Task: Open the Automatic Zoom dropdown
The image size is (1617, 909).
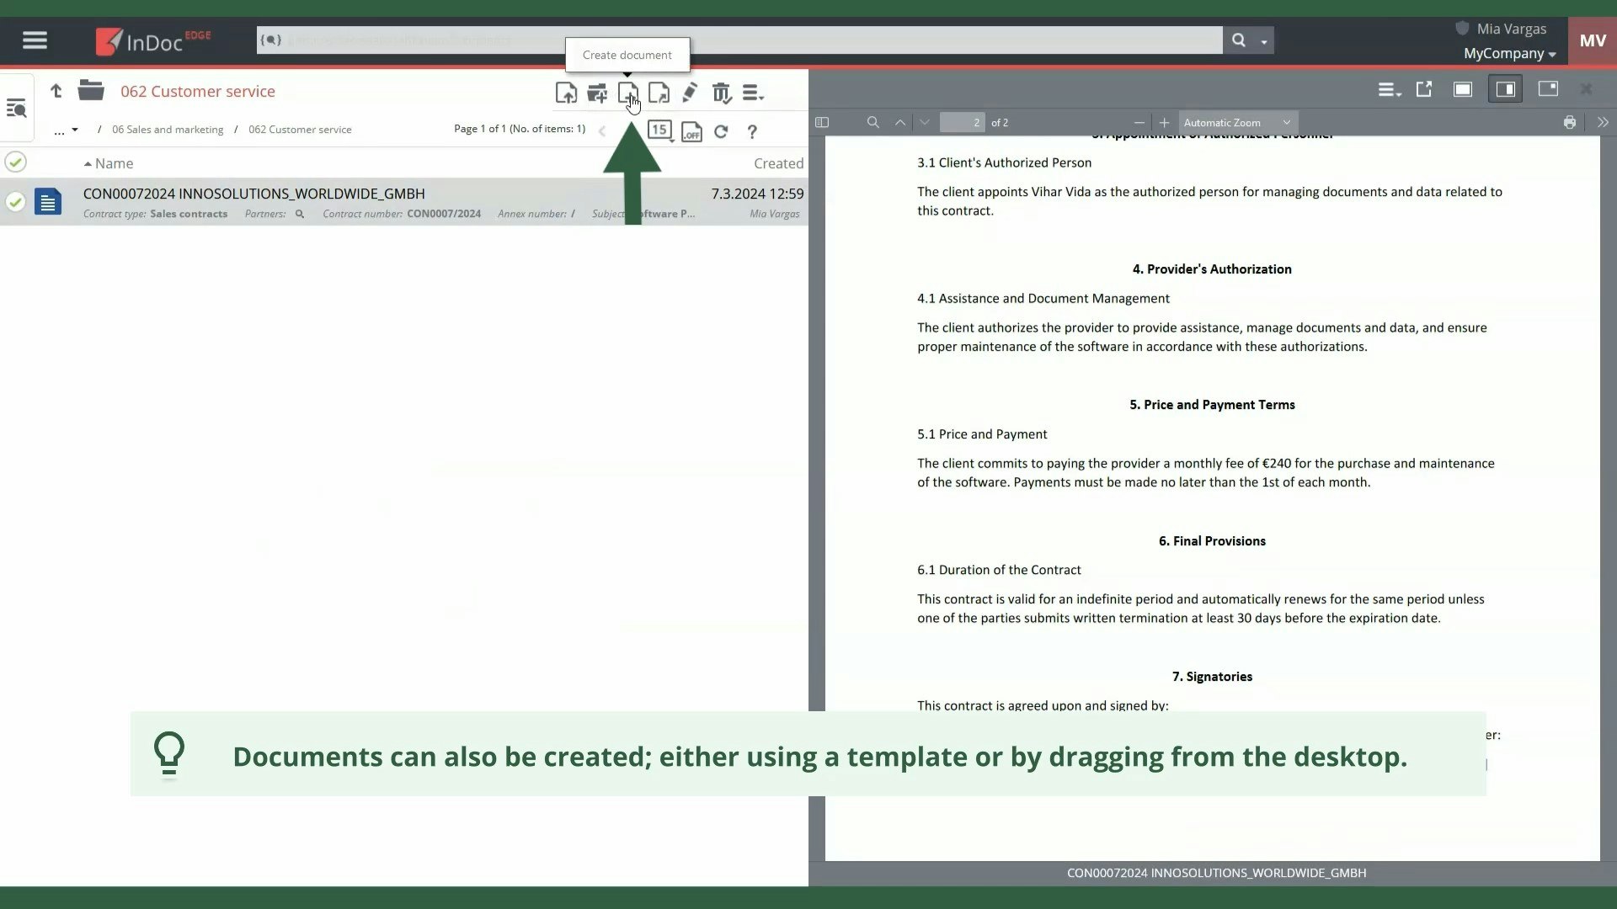Action: pyautogui.click(x=1238, y=122)
